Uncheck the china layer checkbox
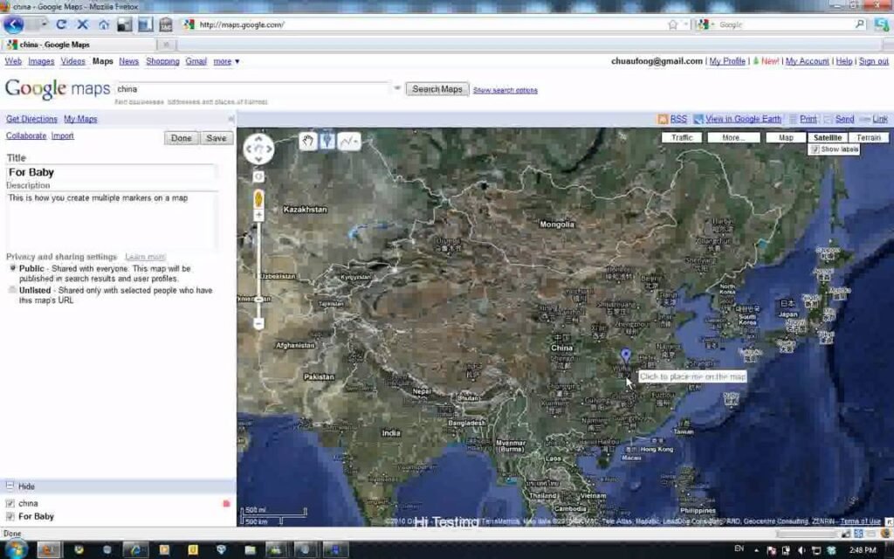Viewport: 894px width, 559px height. pos(10,504)
